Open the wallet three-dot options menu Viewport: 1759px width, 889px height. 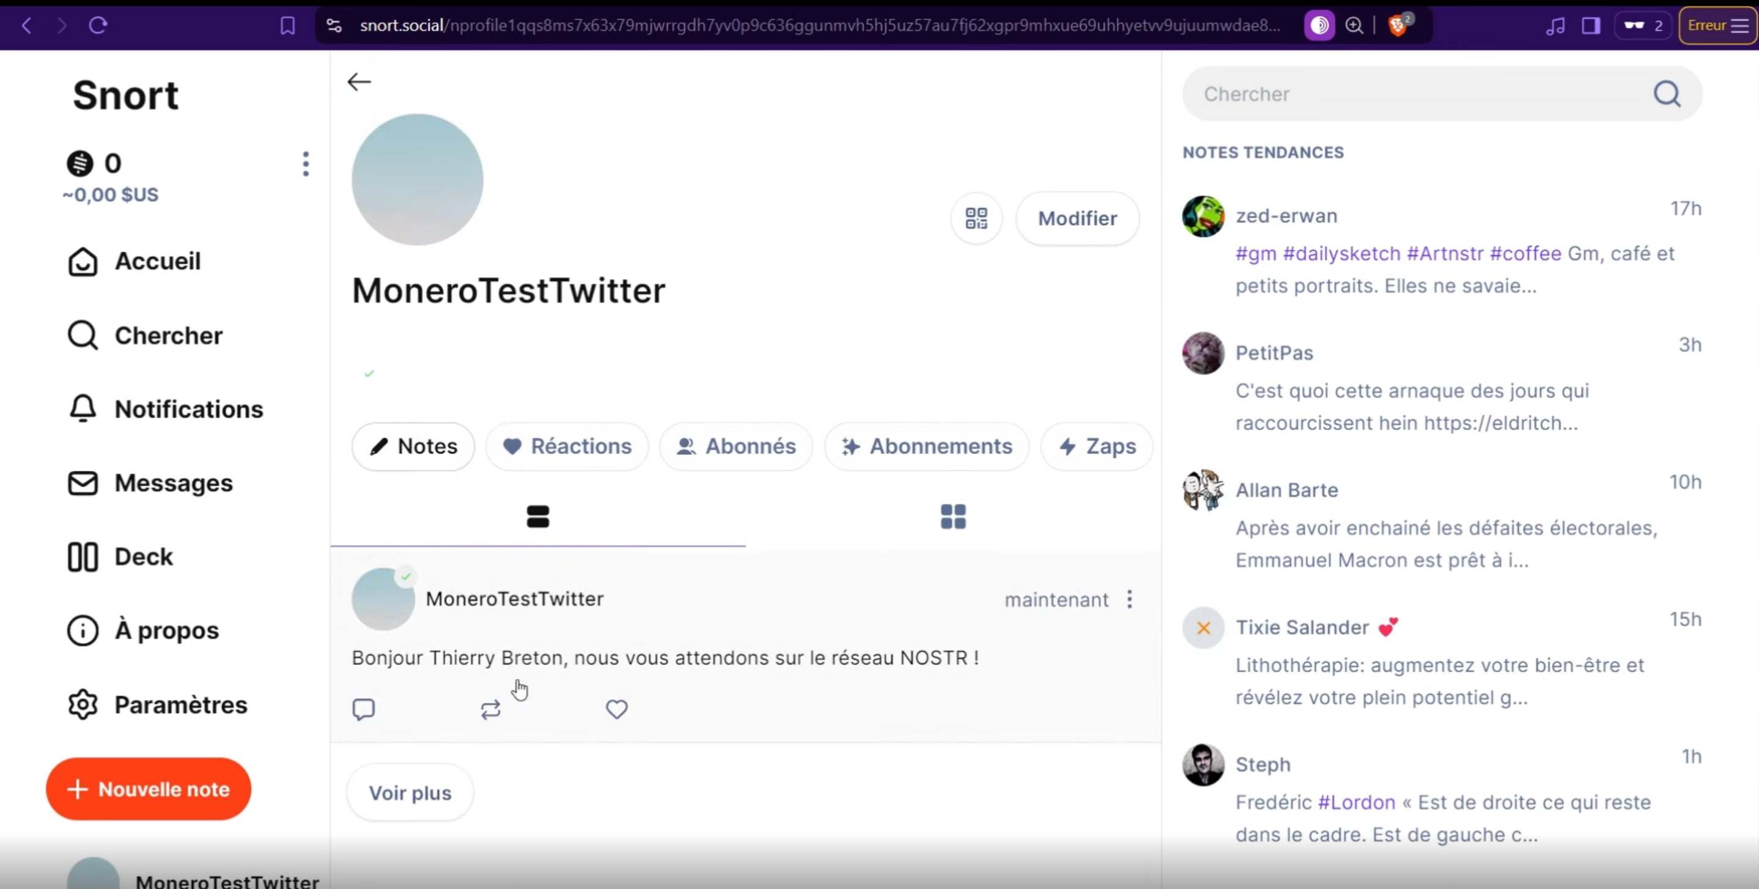(306, 164)
